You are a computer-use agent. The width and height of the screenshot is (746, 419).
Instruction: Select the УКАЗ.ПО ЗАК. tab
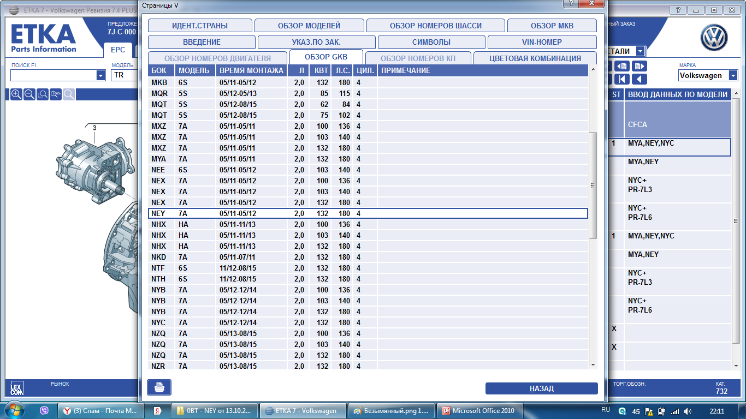317,42
